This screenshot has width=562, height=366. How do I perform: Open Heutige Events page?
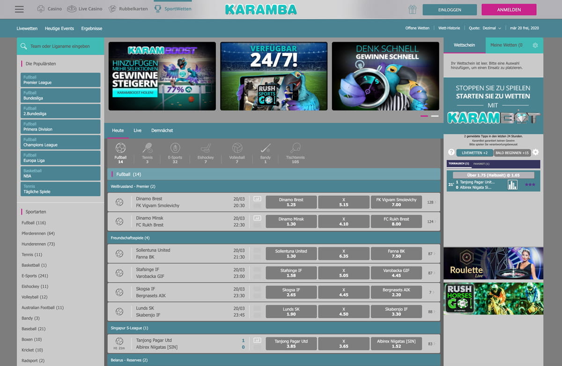(x=59, y=29)
